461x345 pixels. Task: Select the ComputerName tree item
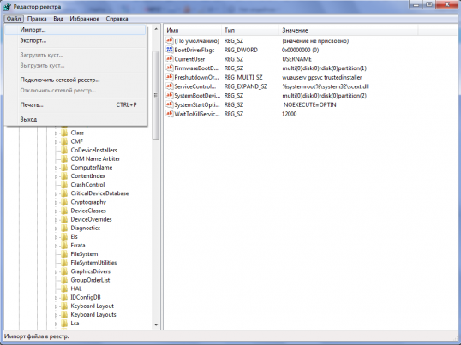pos(92,167)
